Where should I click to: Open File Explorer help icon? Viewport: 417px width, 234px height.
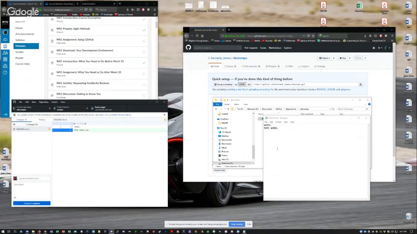click(369, 104)
